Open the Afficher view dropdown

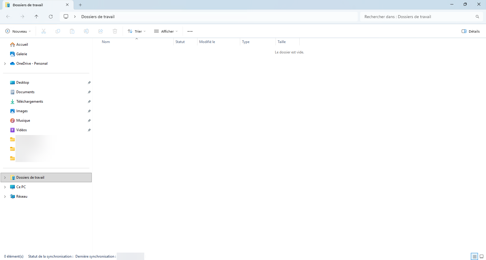click(x=166, y=31)
